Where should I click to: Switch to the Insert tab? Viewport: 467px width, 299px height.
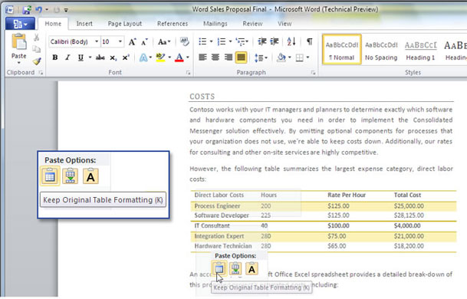click(x=84, y=24)
